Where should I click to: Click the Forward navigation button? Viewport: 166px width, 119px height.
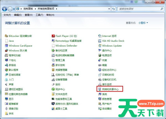click(10, 9)
